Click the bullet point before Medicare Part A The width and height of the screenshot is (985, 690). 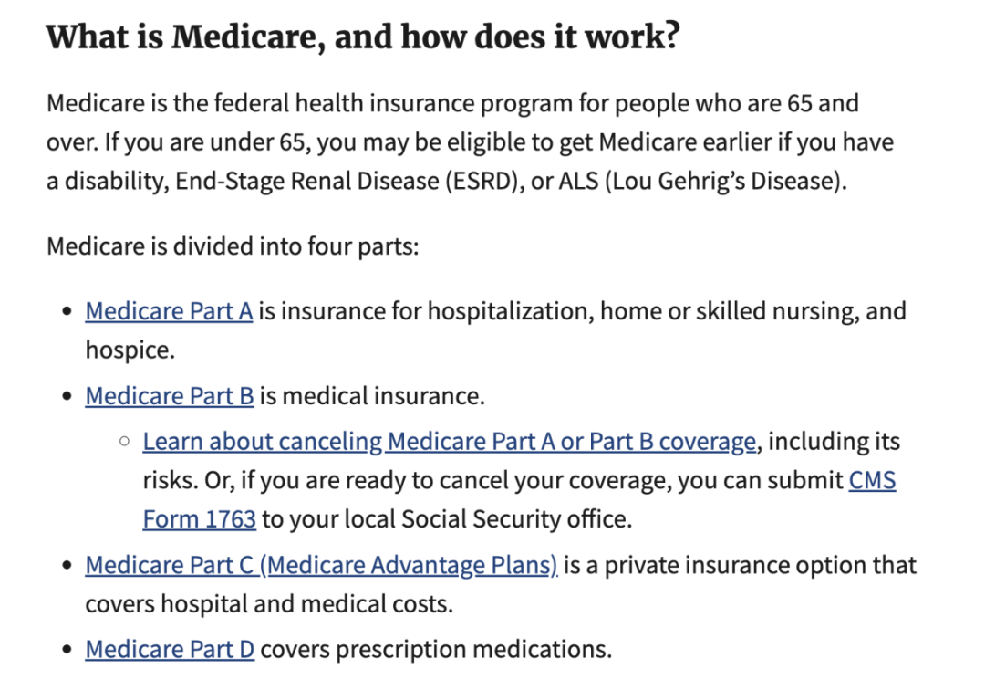tap(67, 312)
